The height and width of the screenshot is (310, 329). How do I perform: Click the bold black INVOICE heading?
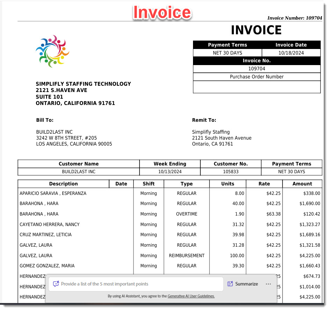256,30
